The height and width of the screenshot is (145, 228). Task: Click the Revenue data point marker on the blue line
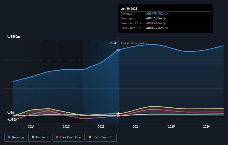[x=118, y=50]
